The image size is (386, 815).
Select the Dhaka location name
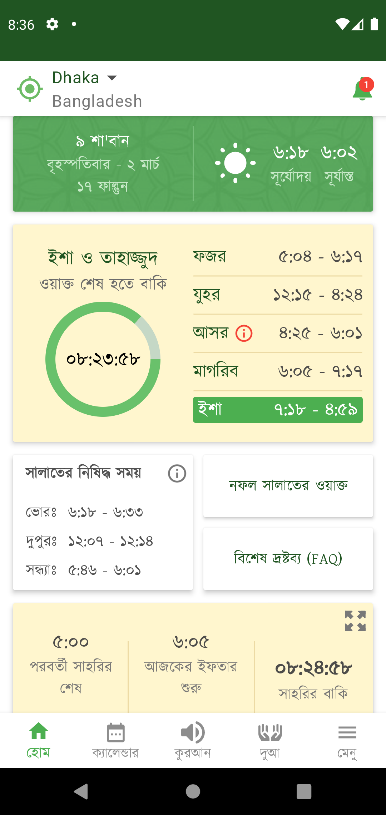[x=75, y=78]
